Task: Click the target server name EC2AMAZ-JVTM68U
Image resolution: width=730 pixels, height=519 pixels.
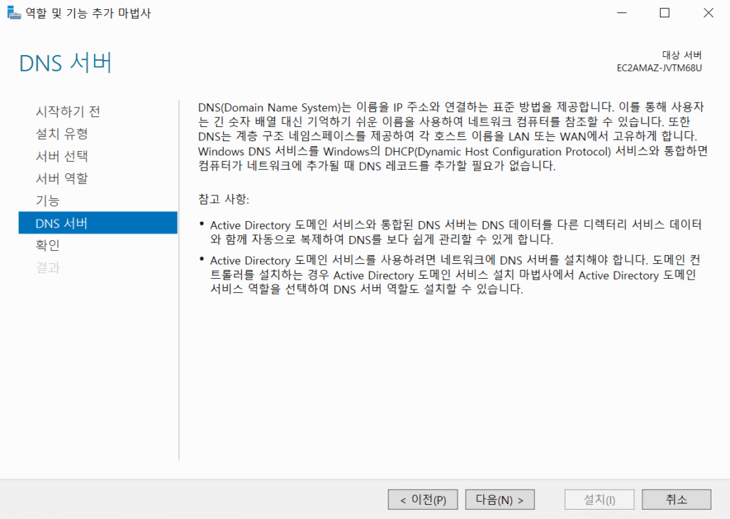Action: (x=659, y=68)
